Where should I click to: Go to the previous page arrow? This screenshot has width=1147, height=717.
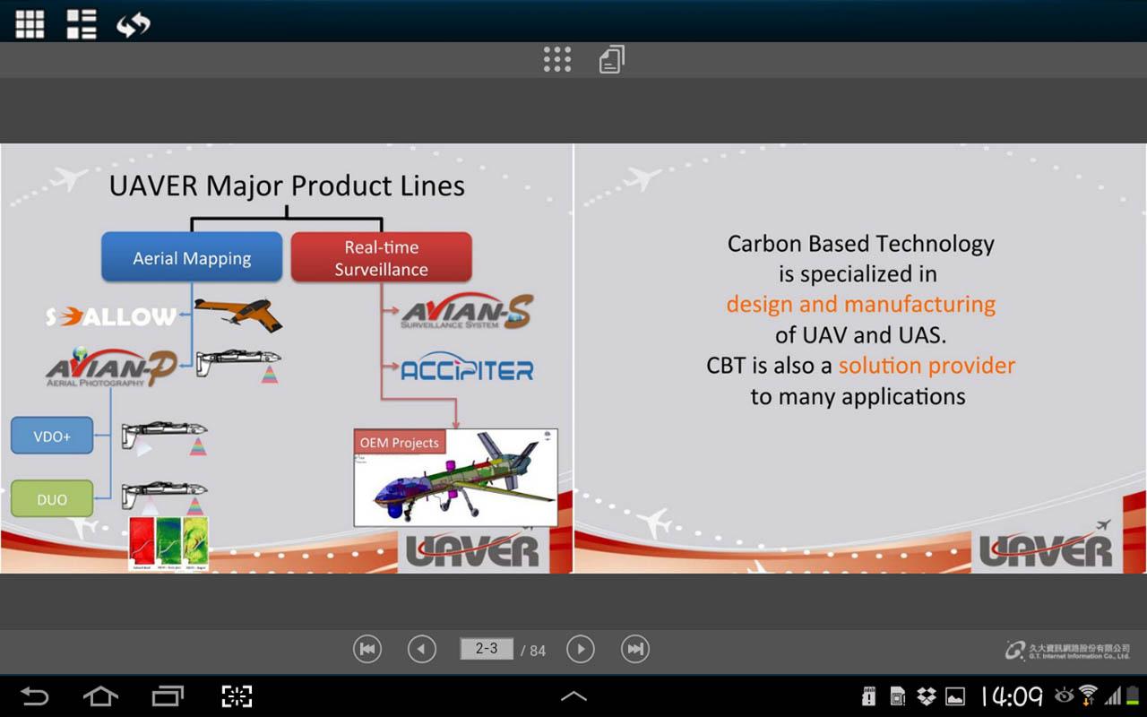pos(422,649)
